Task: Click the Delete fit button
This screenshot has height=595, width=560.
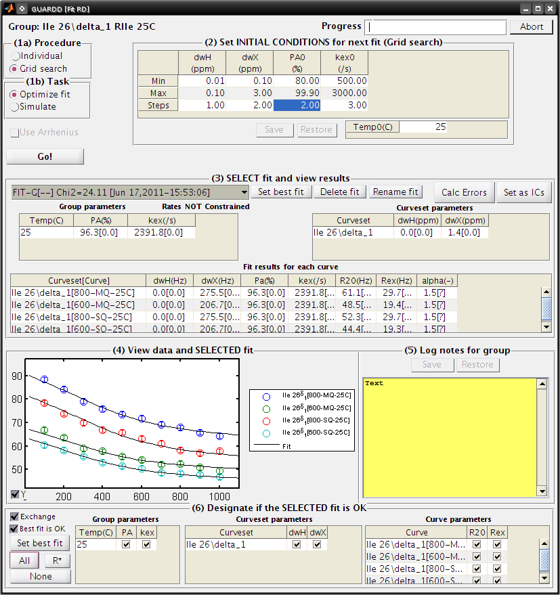Action: [x=340, y=192]
